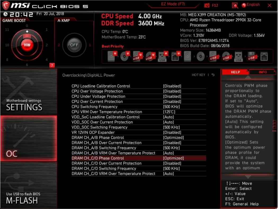Image resolution: width=278 pixels, height=209 pixels.
Task: Click the date Fri 20 Jul, 2018
Action: coord(50,14)
